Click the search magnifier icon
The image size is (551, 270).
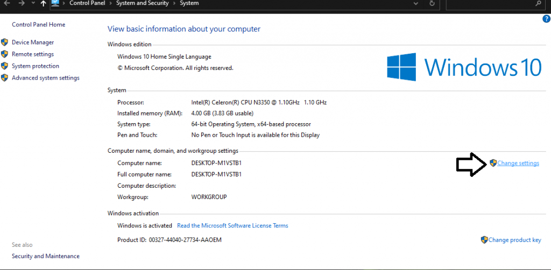pyautogui.click(x=538, y=3)
